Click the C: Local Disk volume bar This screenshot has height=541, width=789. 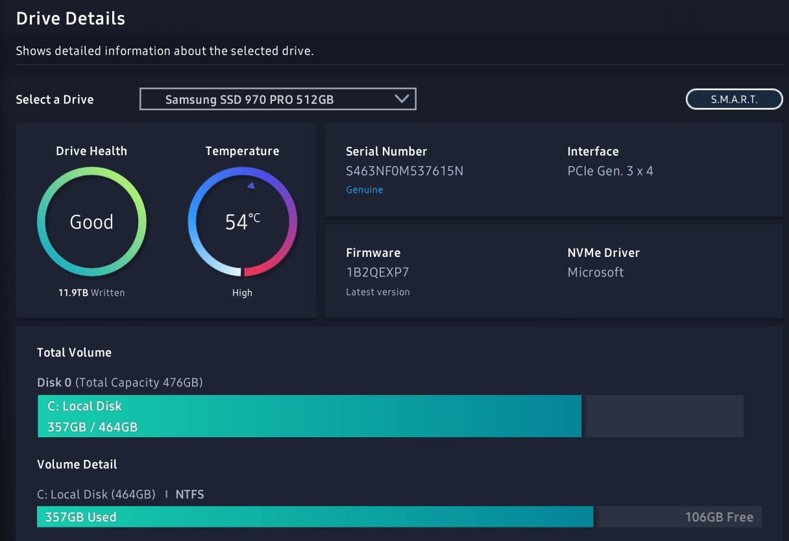point(310,416)
